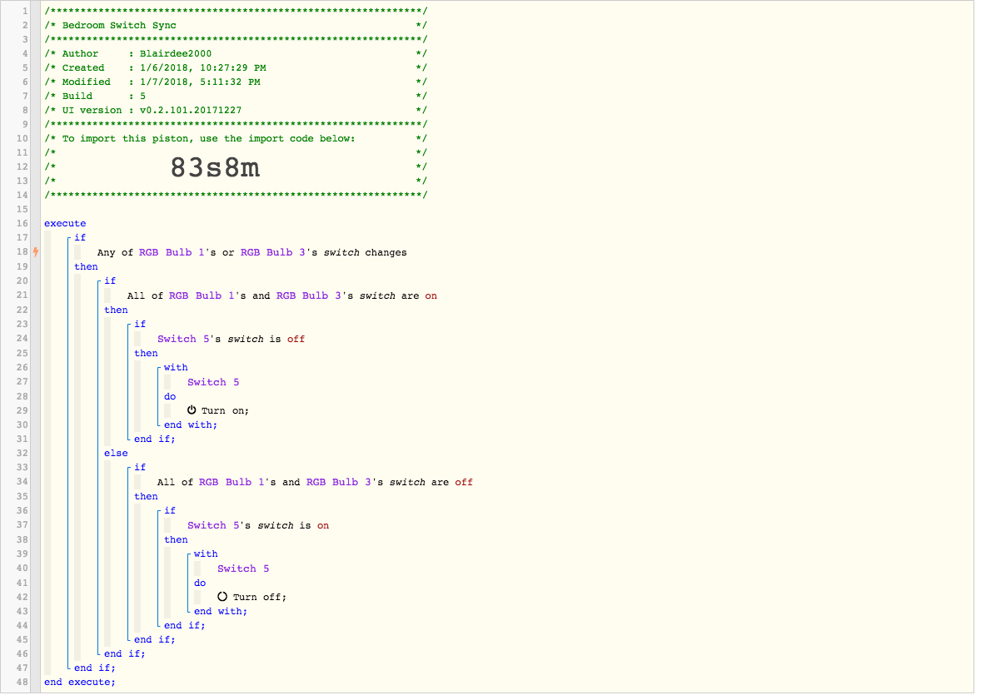The image size is (981, 700).
Task: Click the 'do' keyword on line 28
Action: (x=170, y=396)
